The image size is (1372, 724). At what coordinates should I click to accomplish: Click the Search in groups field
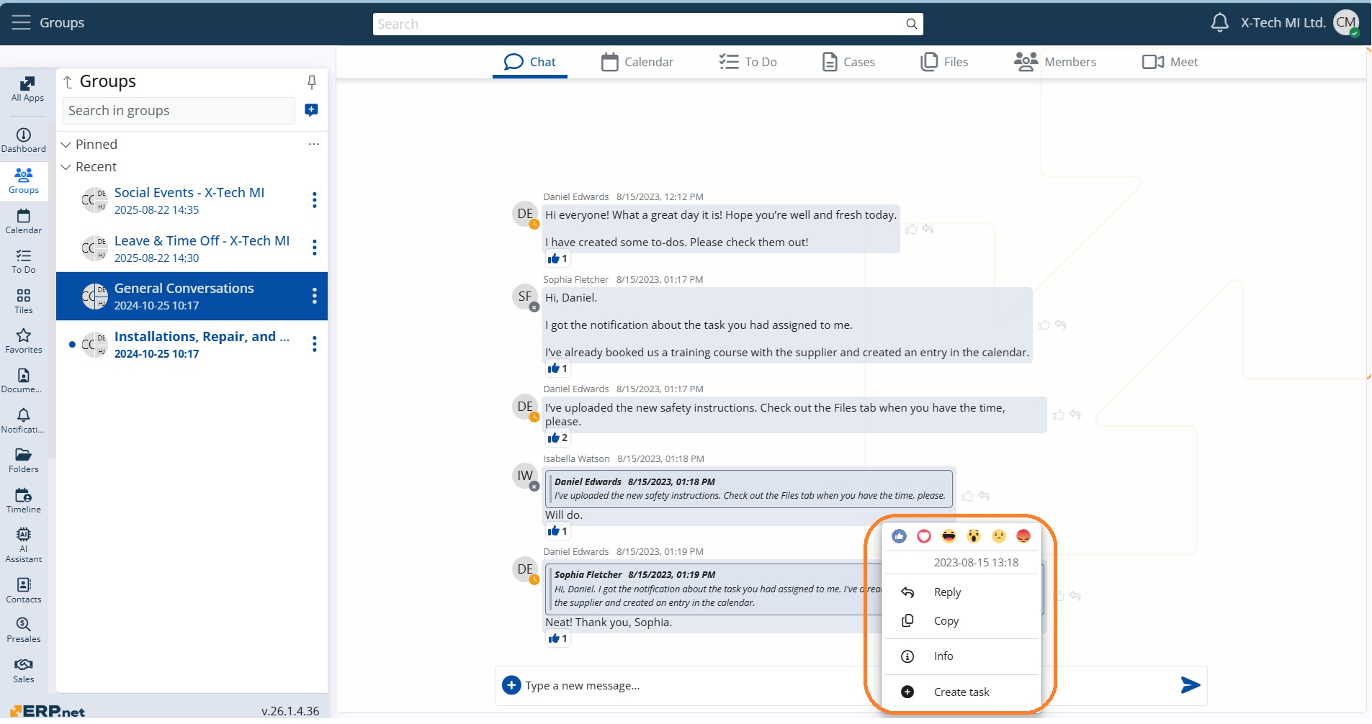(x=179, y=111)
